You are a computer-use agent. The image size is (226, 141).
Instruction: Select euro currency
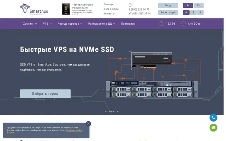200,13
